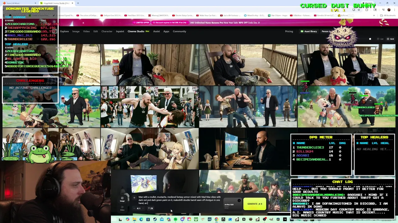This screenshot has width=398, height=223.
Task: Switch to Chrome taskbar icon
Action: (216, 219)
